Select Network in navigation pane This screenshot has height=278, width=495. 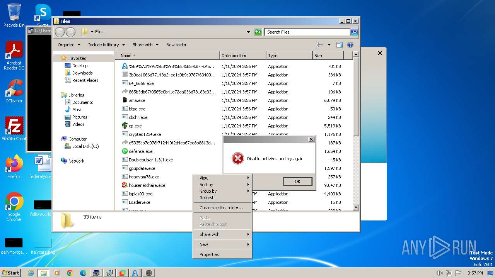76,161
